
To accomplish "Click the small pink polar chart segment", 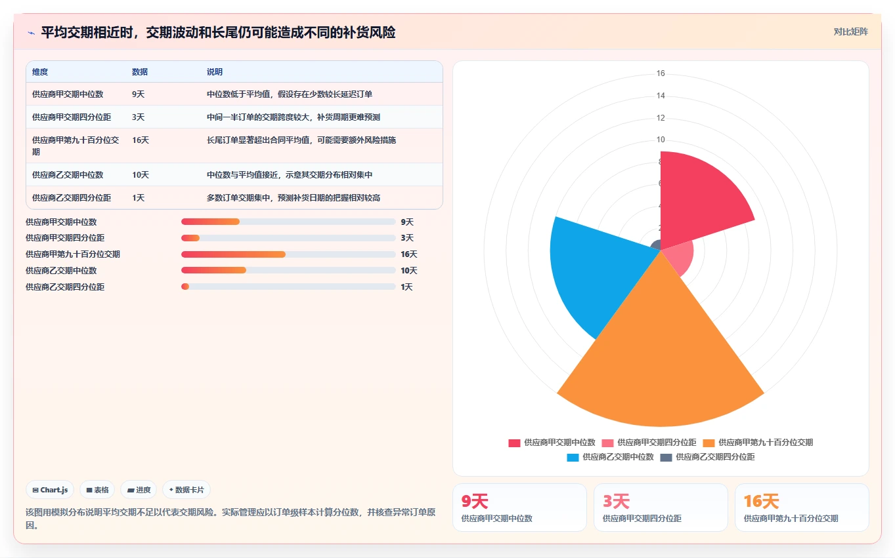I will tap(680, 259).
